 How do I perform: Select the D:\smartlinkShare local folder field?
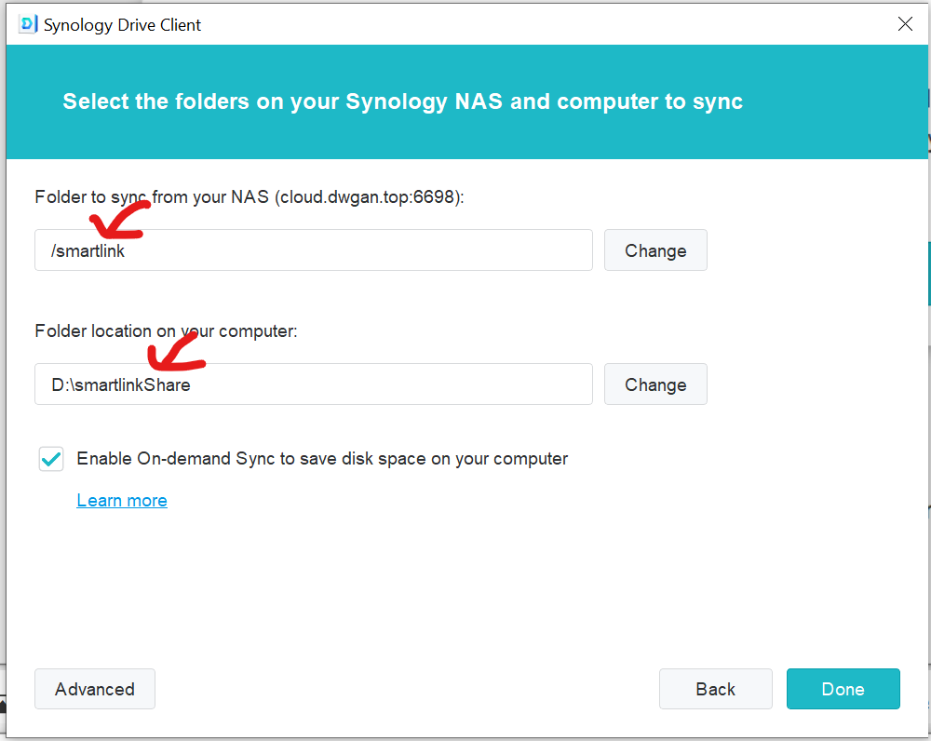314,384
